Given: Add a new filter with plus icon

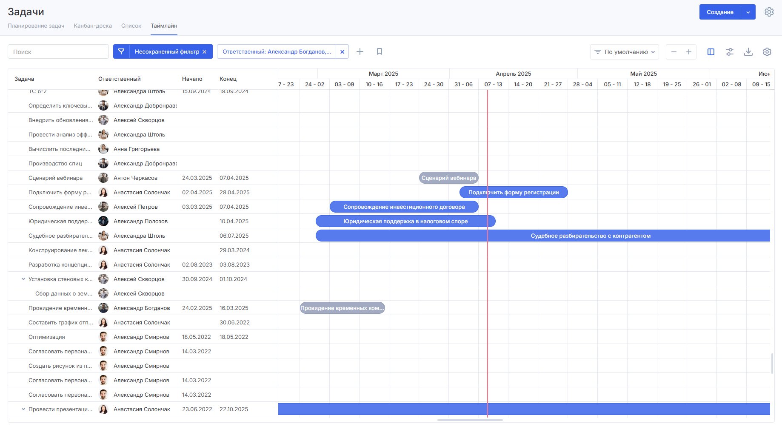Looking at the screenshot, I should point(360,51).
